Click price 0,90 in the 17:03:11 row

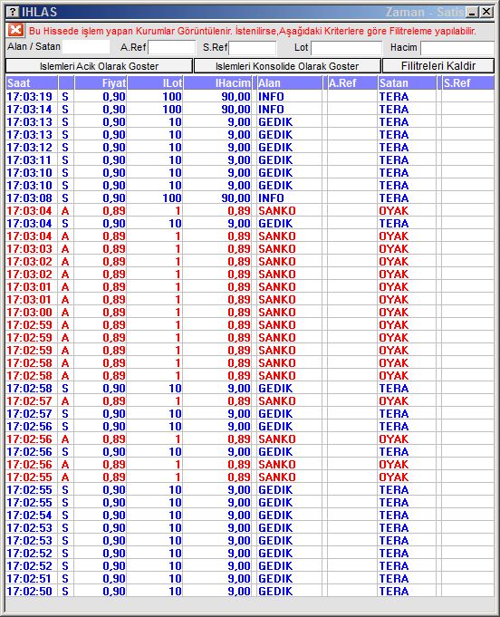114,160
